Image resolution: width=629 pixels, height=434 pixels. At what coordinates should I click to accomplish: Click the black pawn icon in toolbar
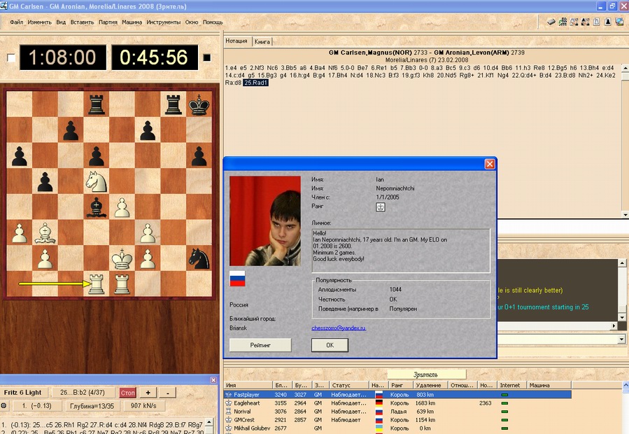(607, 22)
